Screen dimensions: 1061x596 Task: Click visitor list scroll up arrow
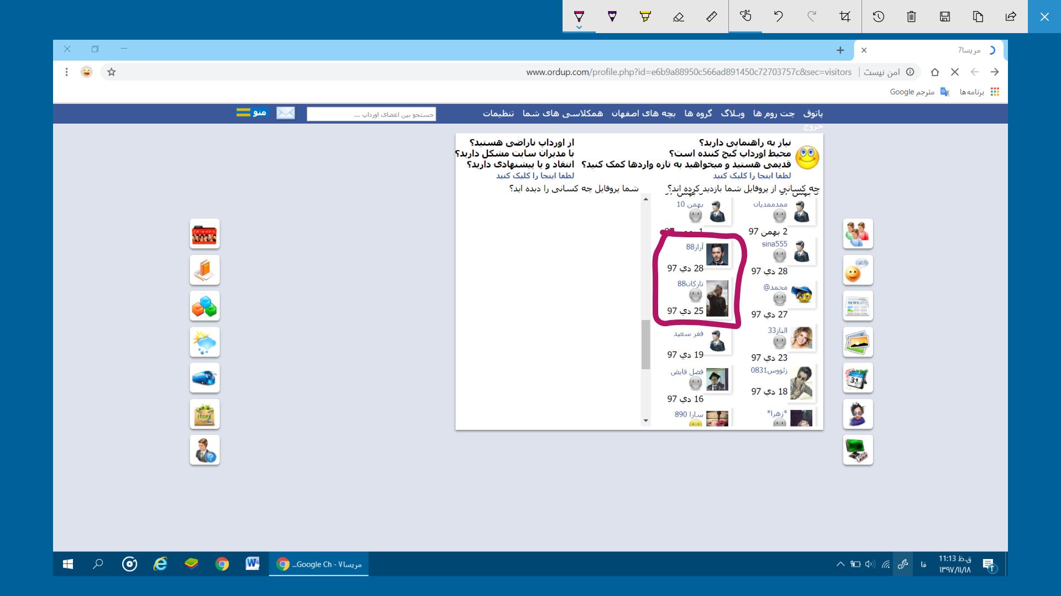[x=645, y=199]
